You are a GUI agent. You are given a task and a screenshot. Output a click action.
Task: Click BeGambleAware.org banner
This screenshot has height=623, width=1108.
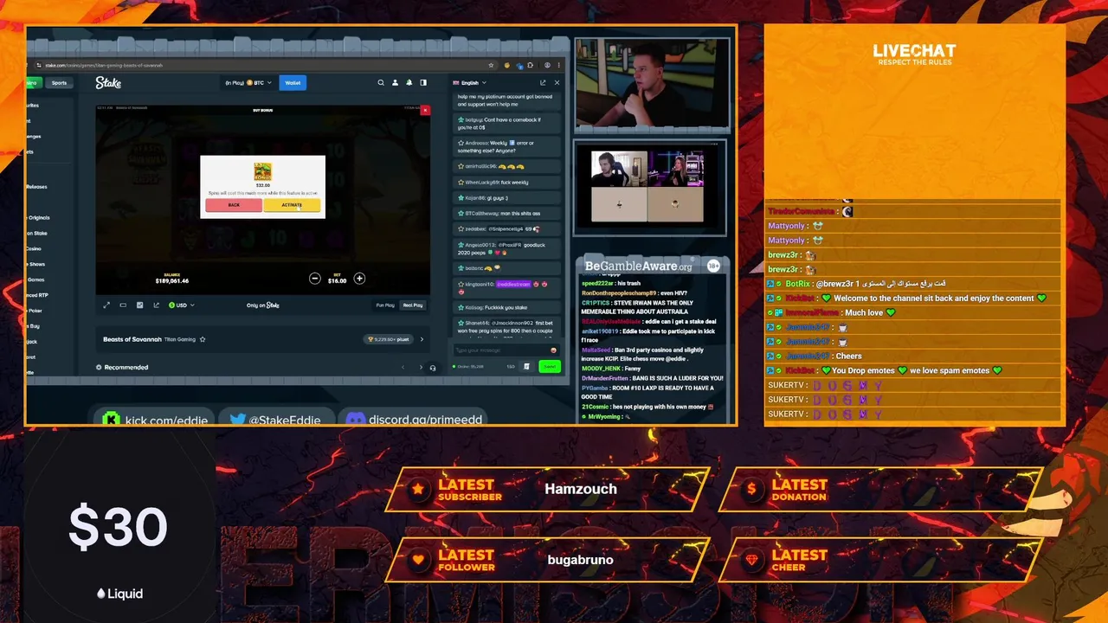click(639, 267)
